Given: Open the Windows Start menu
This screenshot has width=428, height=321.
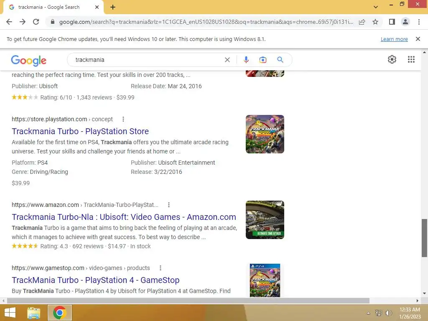Looking at the screenshot, I should [10, 313].
